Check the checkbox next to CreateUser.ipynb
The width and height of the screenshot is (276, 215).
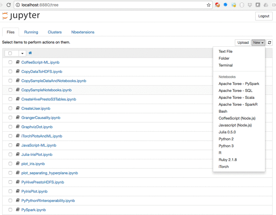(10, 108)
